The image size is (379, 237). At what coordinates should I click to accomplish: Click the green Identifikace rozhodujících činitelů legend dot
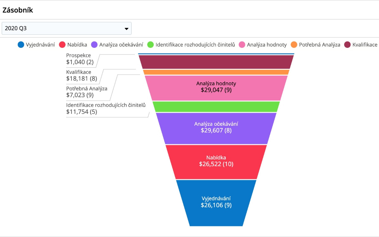pos(150,45)
